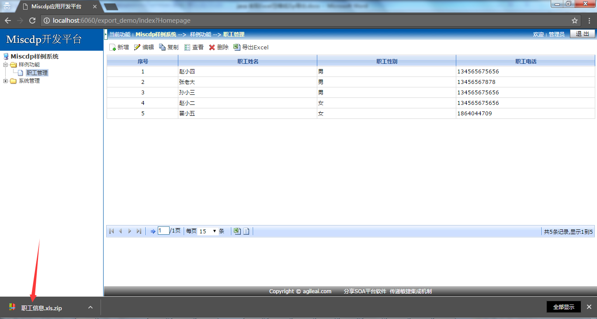Click the 复制 (copy) toolbar button

pos(169,47)
